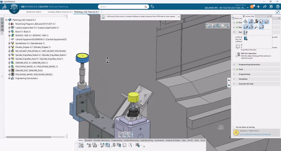Click the Action Pad axis system icon
This screenshot has height=151, width=281.
(x=256, y=27)
